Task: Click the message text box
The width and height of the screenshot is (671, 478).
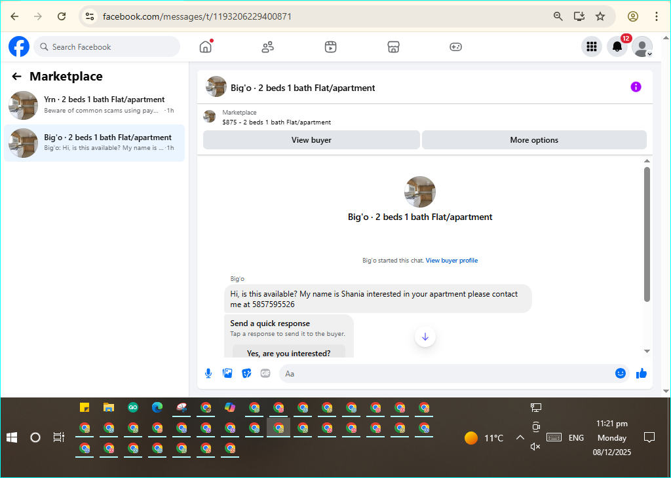Action: pos(445,374)
